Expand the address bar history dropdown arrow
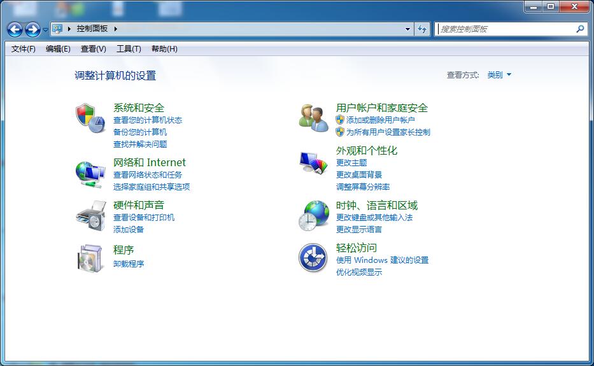Viewport: 594px width, 366px height. [408, 29]
